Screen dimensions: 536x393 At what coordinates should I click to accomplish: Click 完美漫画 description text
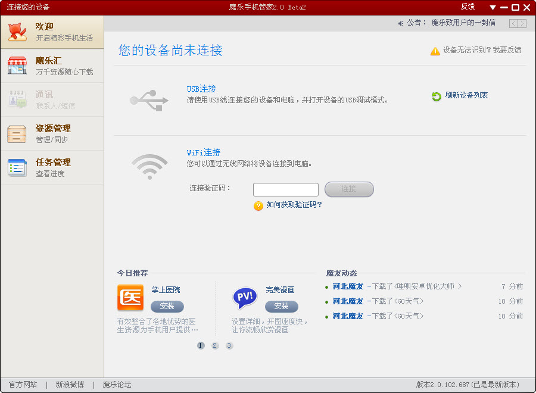click(270, 326)
